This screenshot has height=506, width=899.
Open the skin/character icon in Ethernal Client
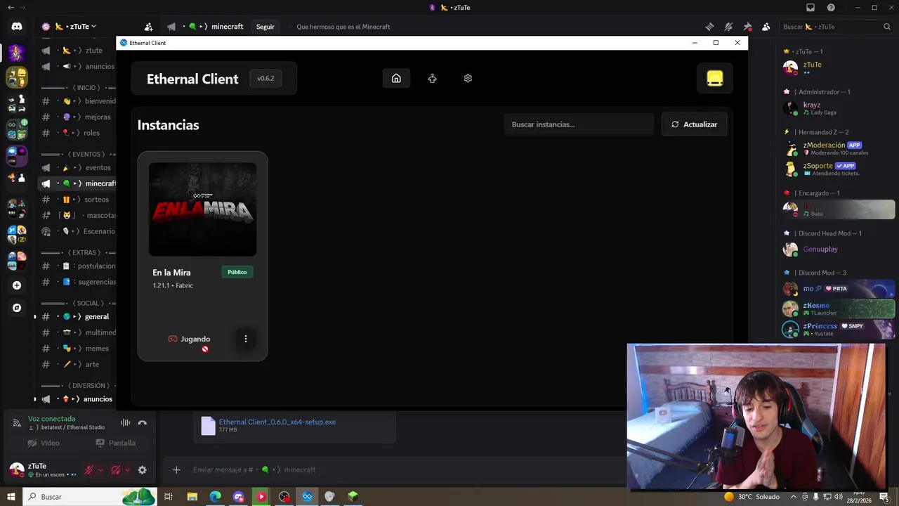coord(432,78)
